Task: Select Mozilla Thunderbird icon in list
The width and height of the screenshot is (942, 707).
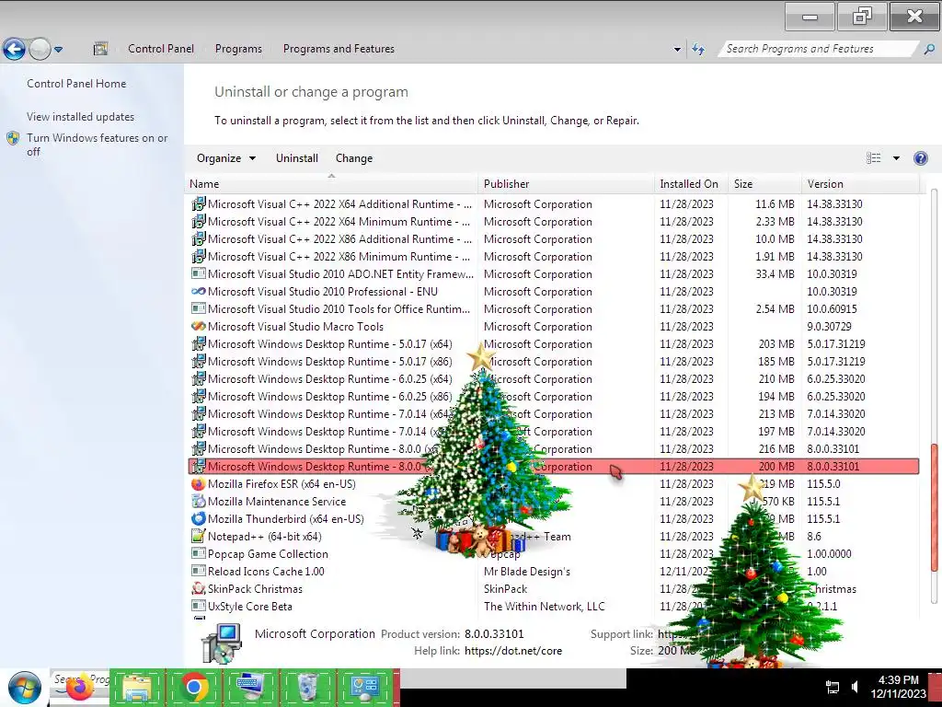Action: 199,518
